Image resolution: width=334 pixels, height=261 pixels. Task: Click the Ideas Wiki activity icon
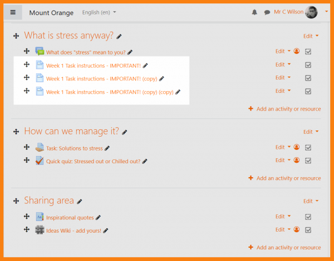[x=40, y=230]
